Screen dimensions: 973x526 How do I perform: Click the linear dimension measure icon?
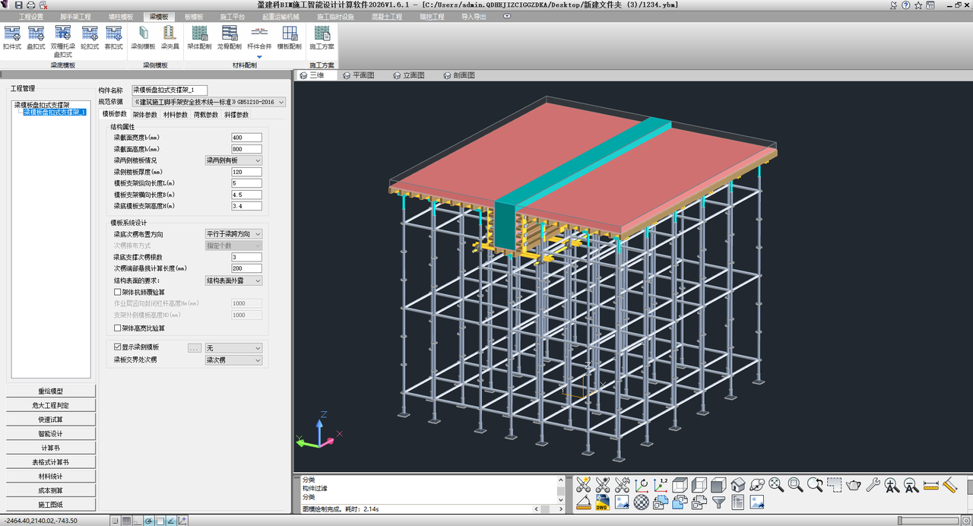(930, 484)
